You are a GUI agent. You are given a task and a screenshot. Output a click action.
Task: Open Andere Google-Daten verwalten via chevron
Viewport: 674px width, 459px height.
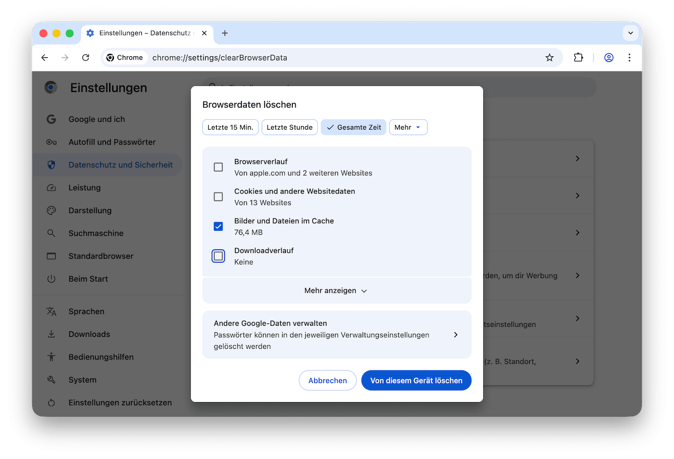tap(455, 334)
